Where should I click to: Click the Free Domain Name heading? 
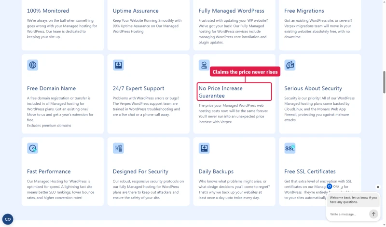(52, 88)
